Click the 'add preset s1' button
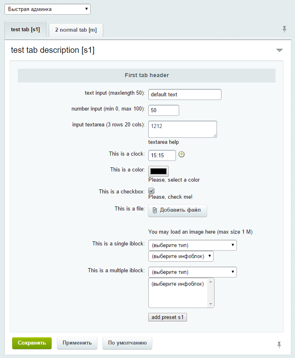295x358 pixels. pos(167,317)
